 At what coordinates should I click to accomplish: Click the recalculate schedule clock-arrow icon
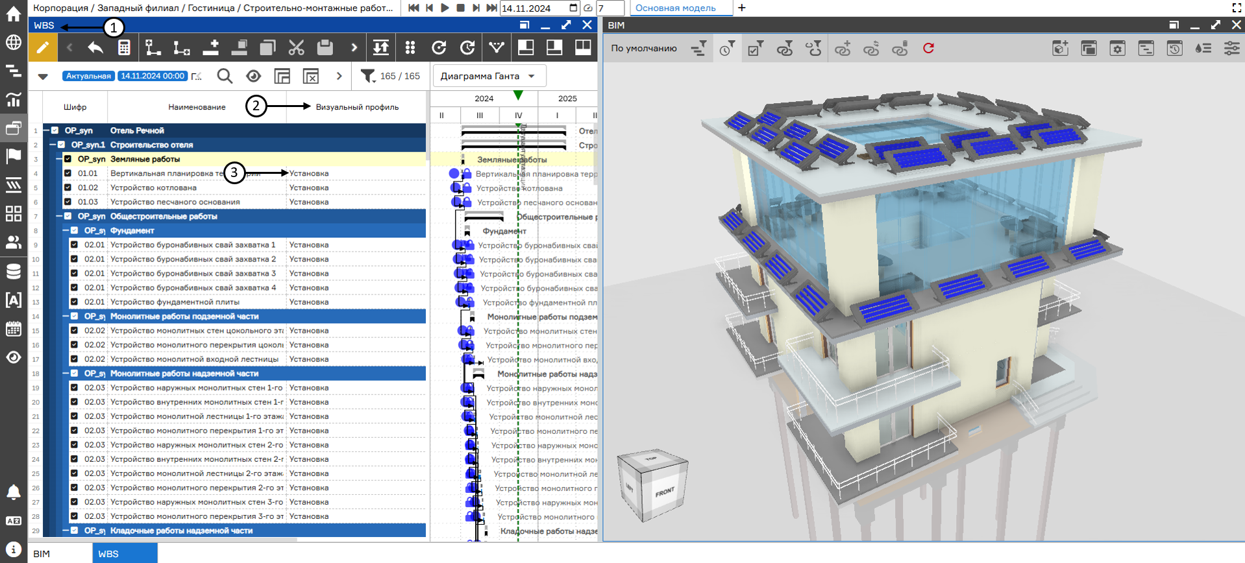[467, 47]
